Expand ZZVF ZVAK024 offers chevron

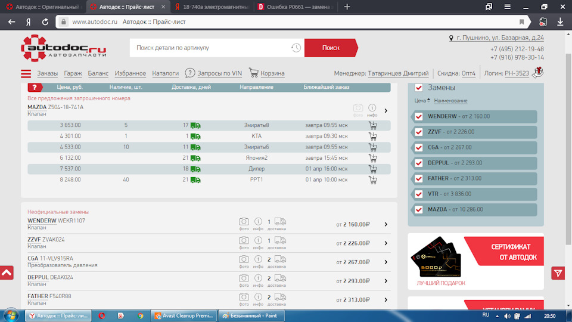(386, 243)
